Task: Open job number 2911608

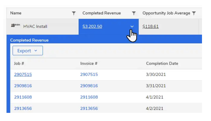Action: [23, 97]
